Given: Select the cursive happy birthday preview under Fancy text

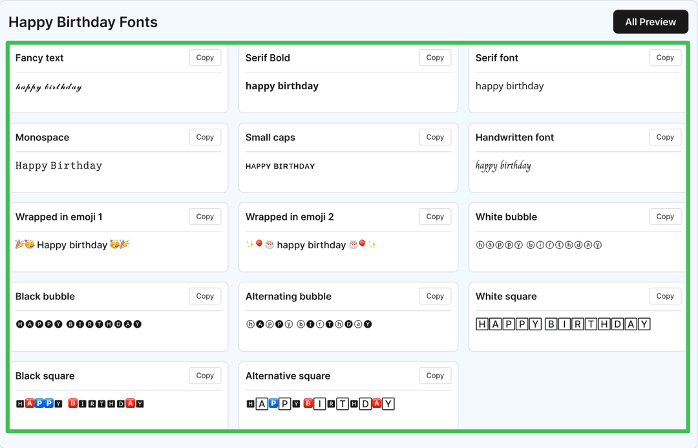Looking at the screenshot, I should [x=48, y=87].
